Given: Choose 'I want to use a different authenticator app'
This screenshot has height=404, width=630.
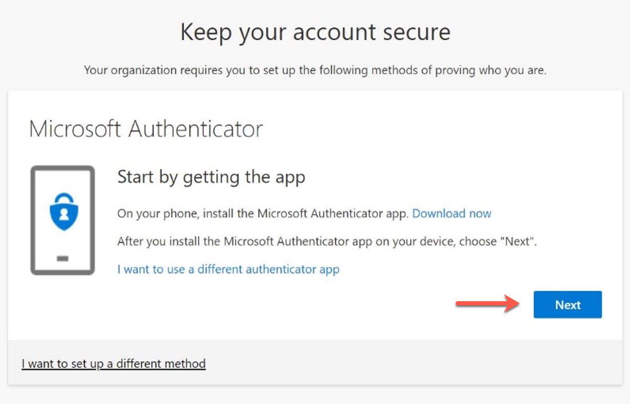Looking at the screenshot, I should click(x=228, y=269).
